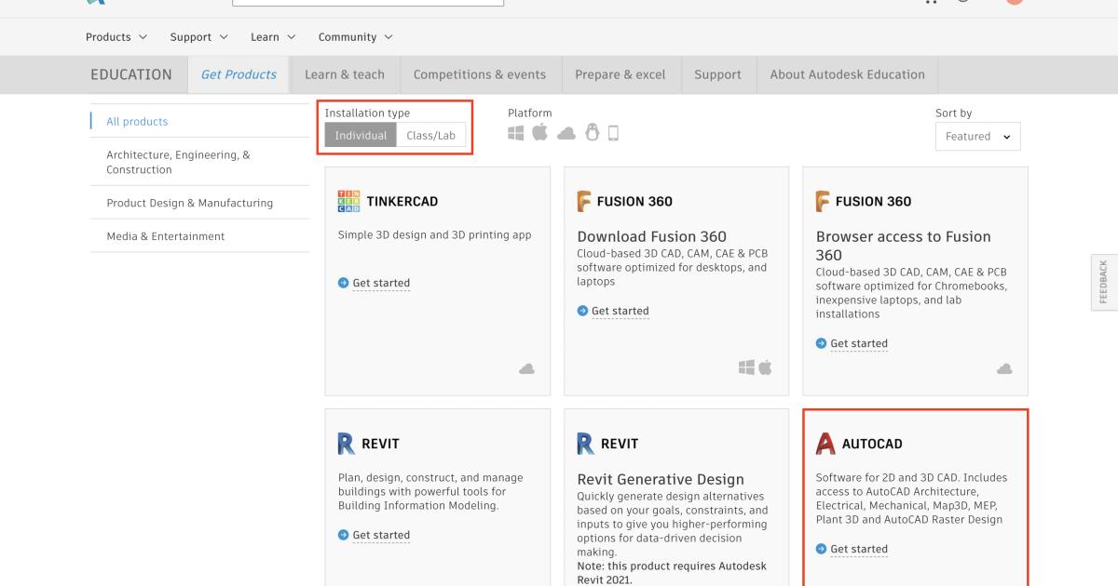Image resolution: width=1118 pixels, height=586 pixels.
Task: Filter by cloud platform icon
Action: point(566,134)
